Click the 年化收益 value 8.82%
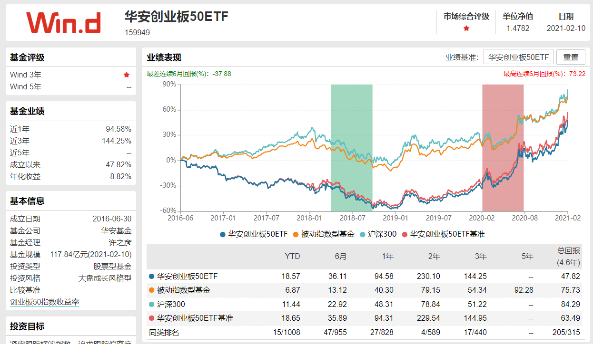Image resolution: width=593 pixels, height=344 pixels. 120,177
